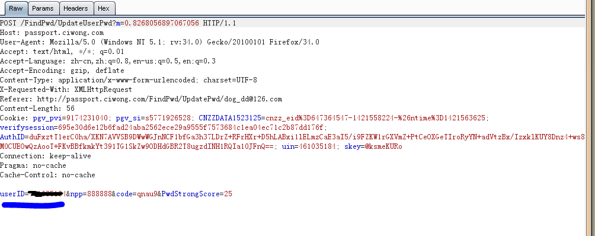Click the Referer header with dog_dd@126.com

click(141, 99)
